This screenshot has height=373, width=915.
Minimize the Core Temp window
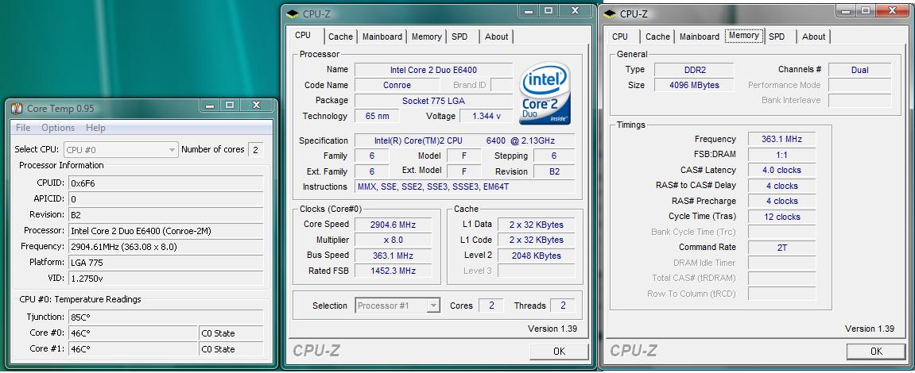pyautogui.click(x=210, y=106)
